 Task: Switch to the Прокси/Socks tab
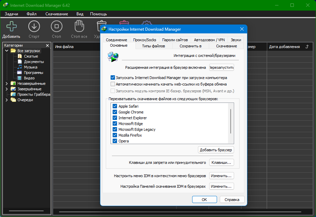(144, 40)
